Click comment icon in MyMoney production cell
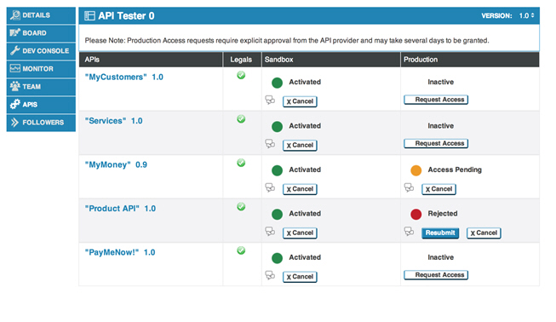This screenshot has height=322, width=556. [409, 187]
